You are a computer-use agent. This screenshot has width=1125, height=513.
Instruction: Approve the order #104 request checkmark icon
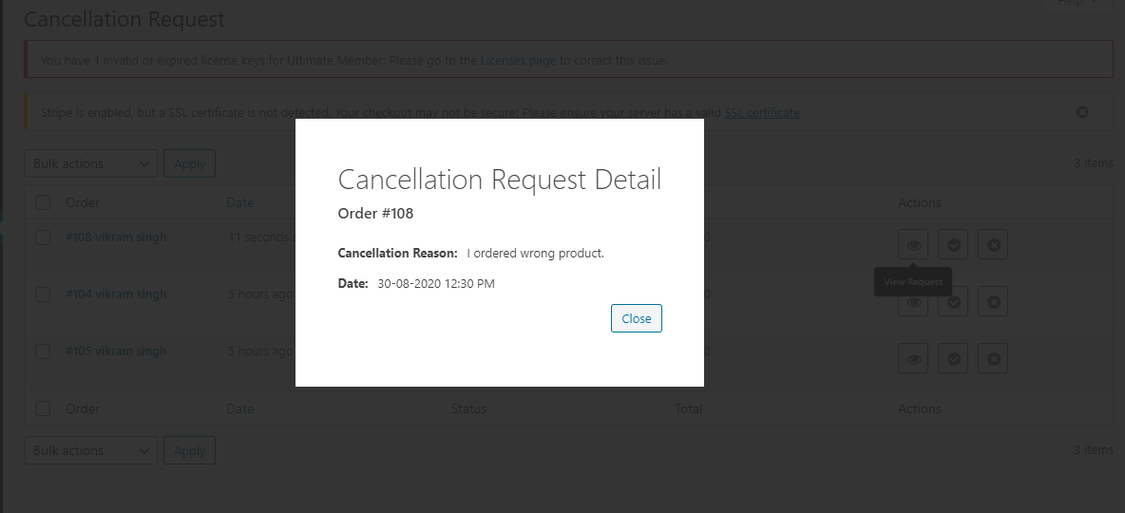954,301
